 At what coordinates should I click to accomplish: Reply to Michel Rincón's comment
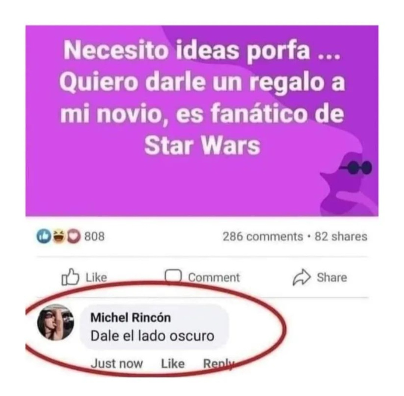pos(219,364)
